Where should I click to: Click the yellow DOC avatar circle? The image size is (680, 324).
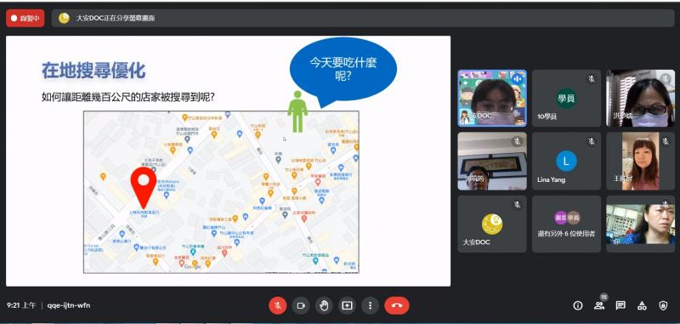(492, 224)
